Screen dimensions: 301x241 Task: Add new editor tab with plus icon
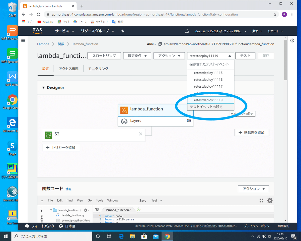coord(138,209)
